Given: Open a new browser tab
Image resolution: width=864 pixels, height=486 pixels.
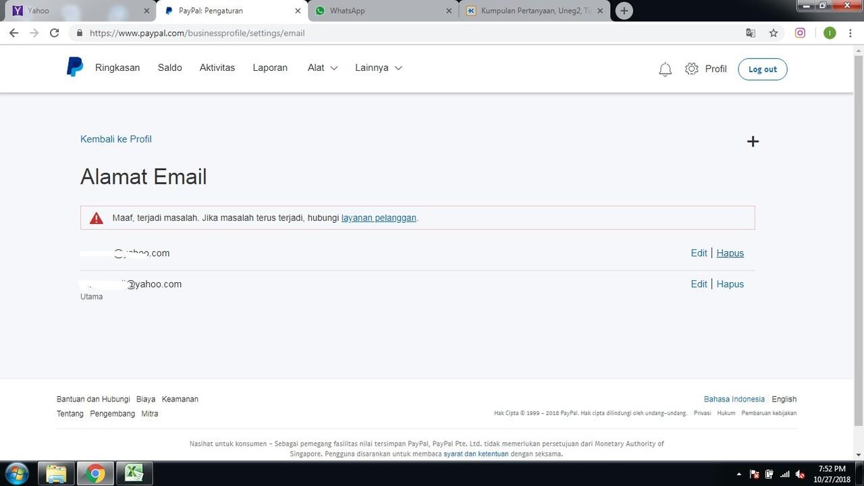Looking at the screenshot, I should click(x=624, y=11).
